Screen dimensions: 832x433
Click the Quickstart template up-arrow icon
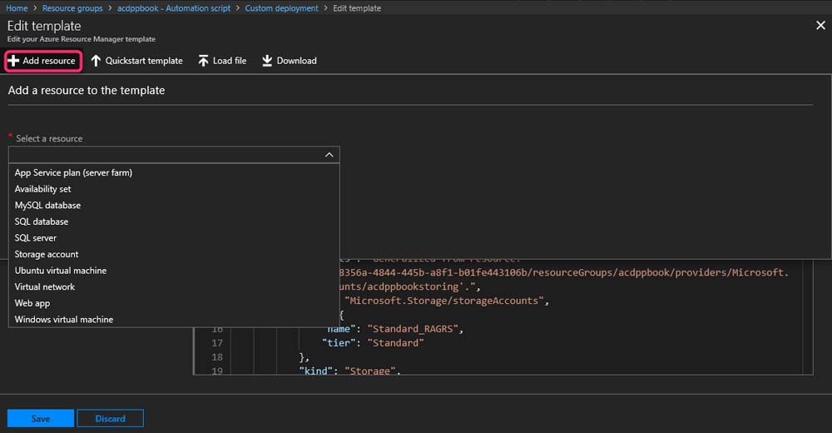tap(96, 61)
